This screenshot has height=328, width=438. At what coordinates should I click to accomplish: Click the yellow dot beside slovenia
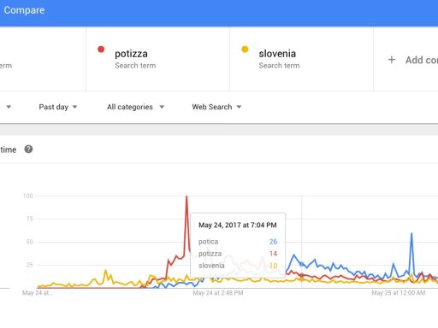pyautogui.click(x=245, y=50)
